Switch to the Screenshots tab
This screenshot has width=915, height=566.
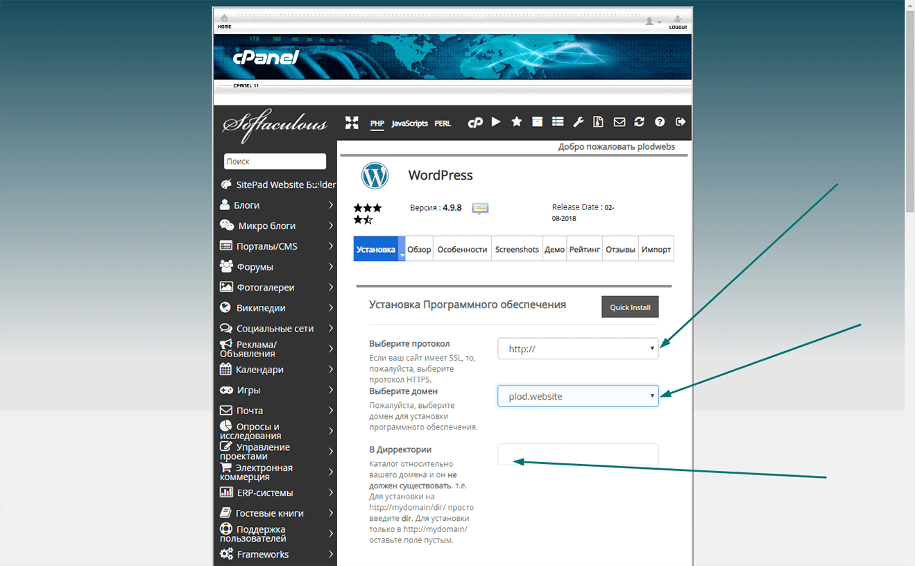[x=517, y=249]
